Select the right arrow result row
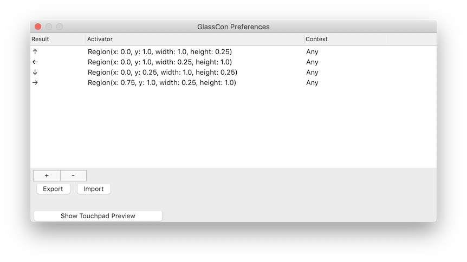Viewport: 467px width, 262px height. [233, 82]
